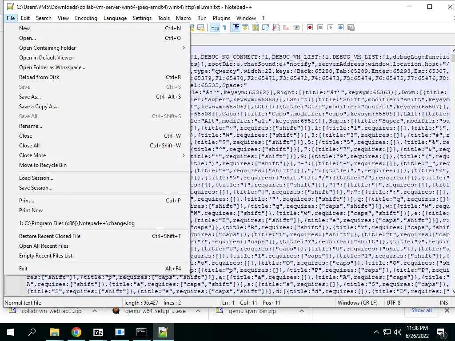Open the Plugins menu
Image resolution: width=455 pixels, height=341 pixels.
pyautogui.click(x=221, y=18)
